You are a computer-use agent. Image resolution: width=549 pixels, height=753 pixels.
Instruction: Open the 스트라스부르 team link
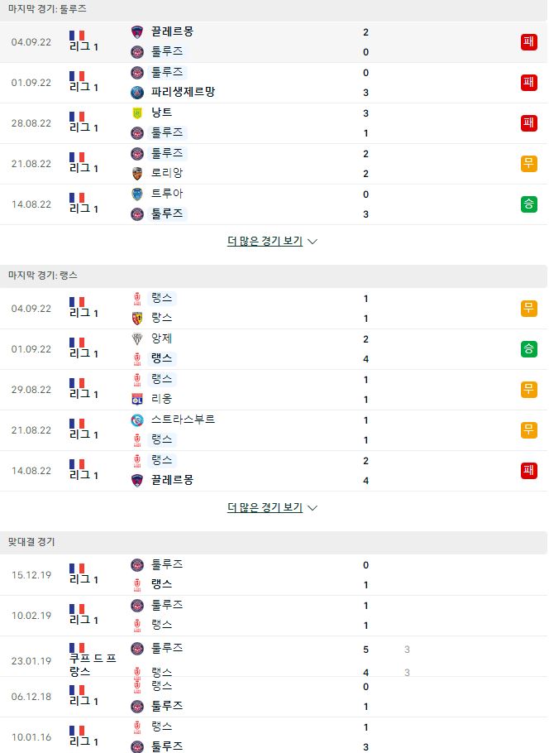click(183, 420)
